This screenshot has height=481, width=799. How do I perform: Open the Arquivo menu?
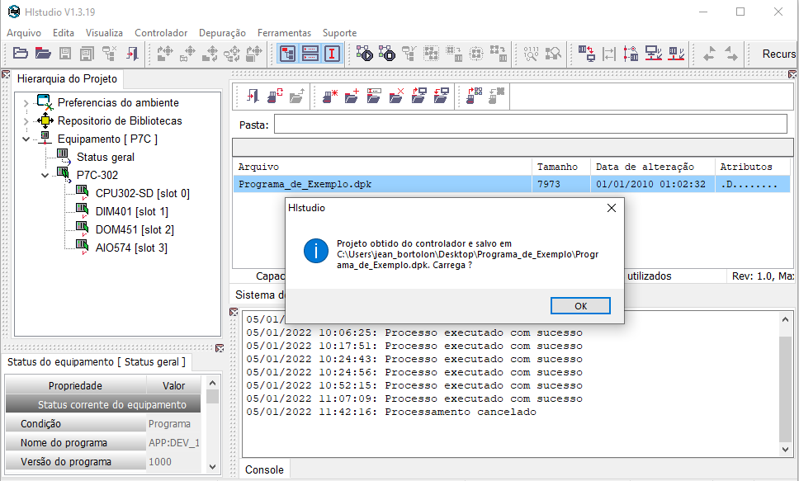coord(24,33)
